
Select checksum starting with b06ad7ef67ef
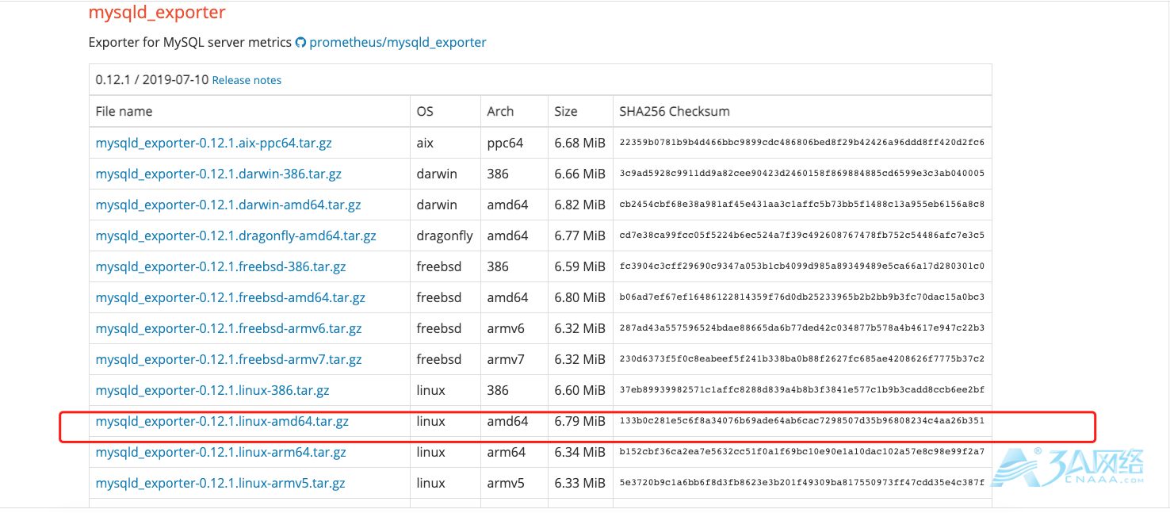pyautogui.click(x=801, y=297)
